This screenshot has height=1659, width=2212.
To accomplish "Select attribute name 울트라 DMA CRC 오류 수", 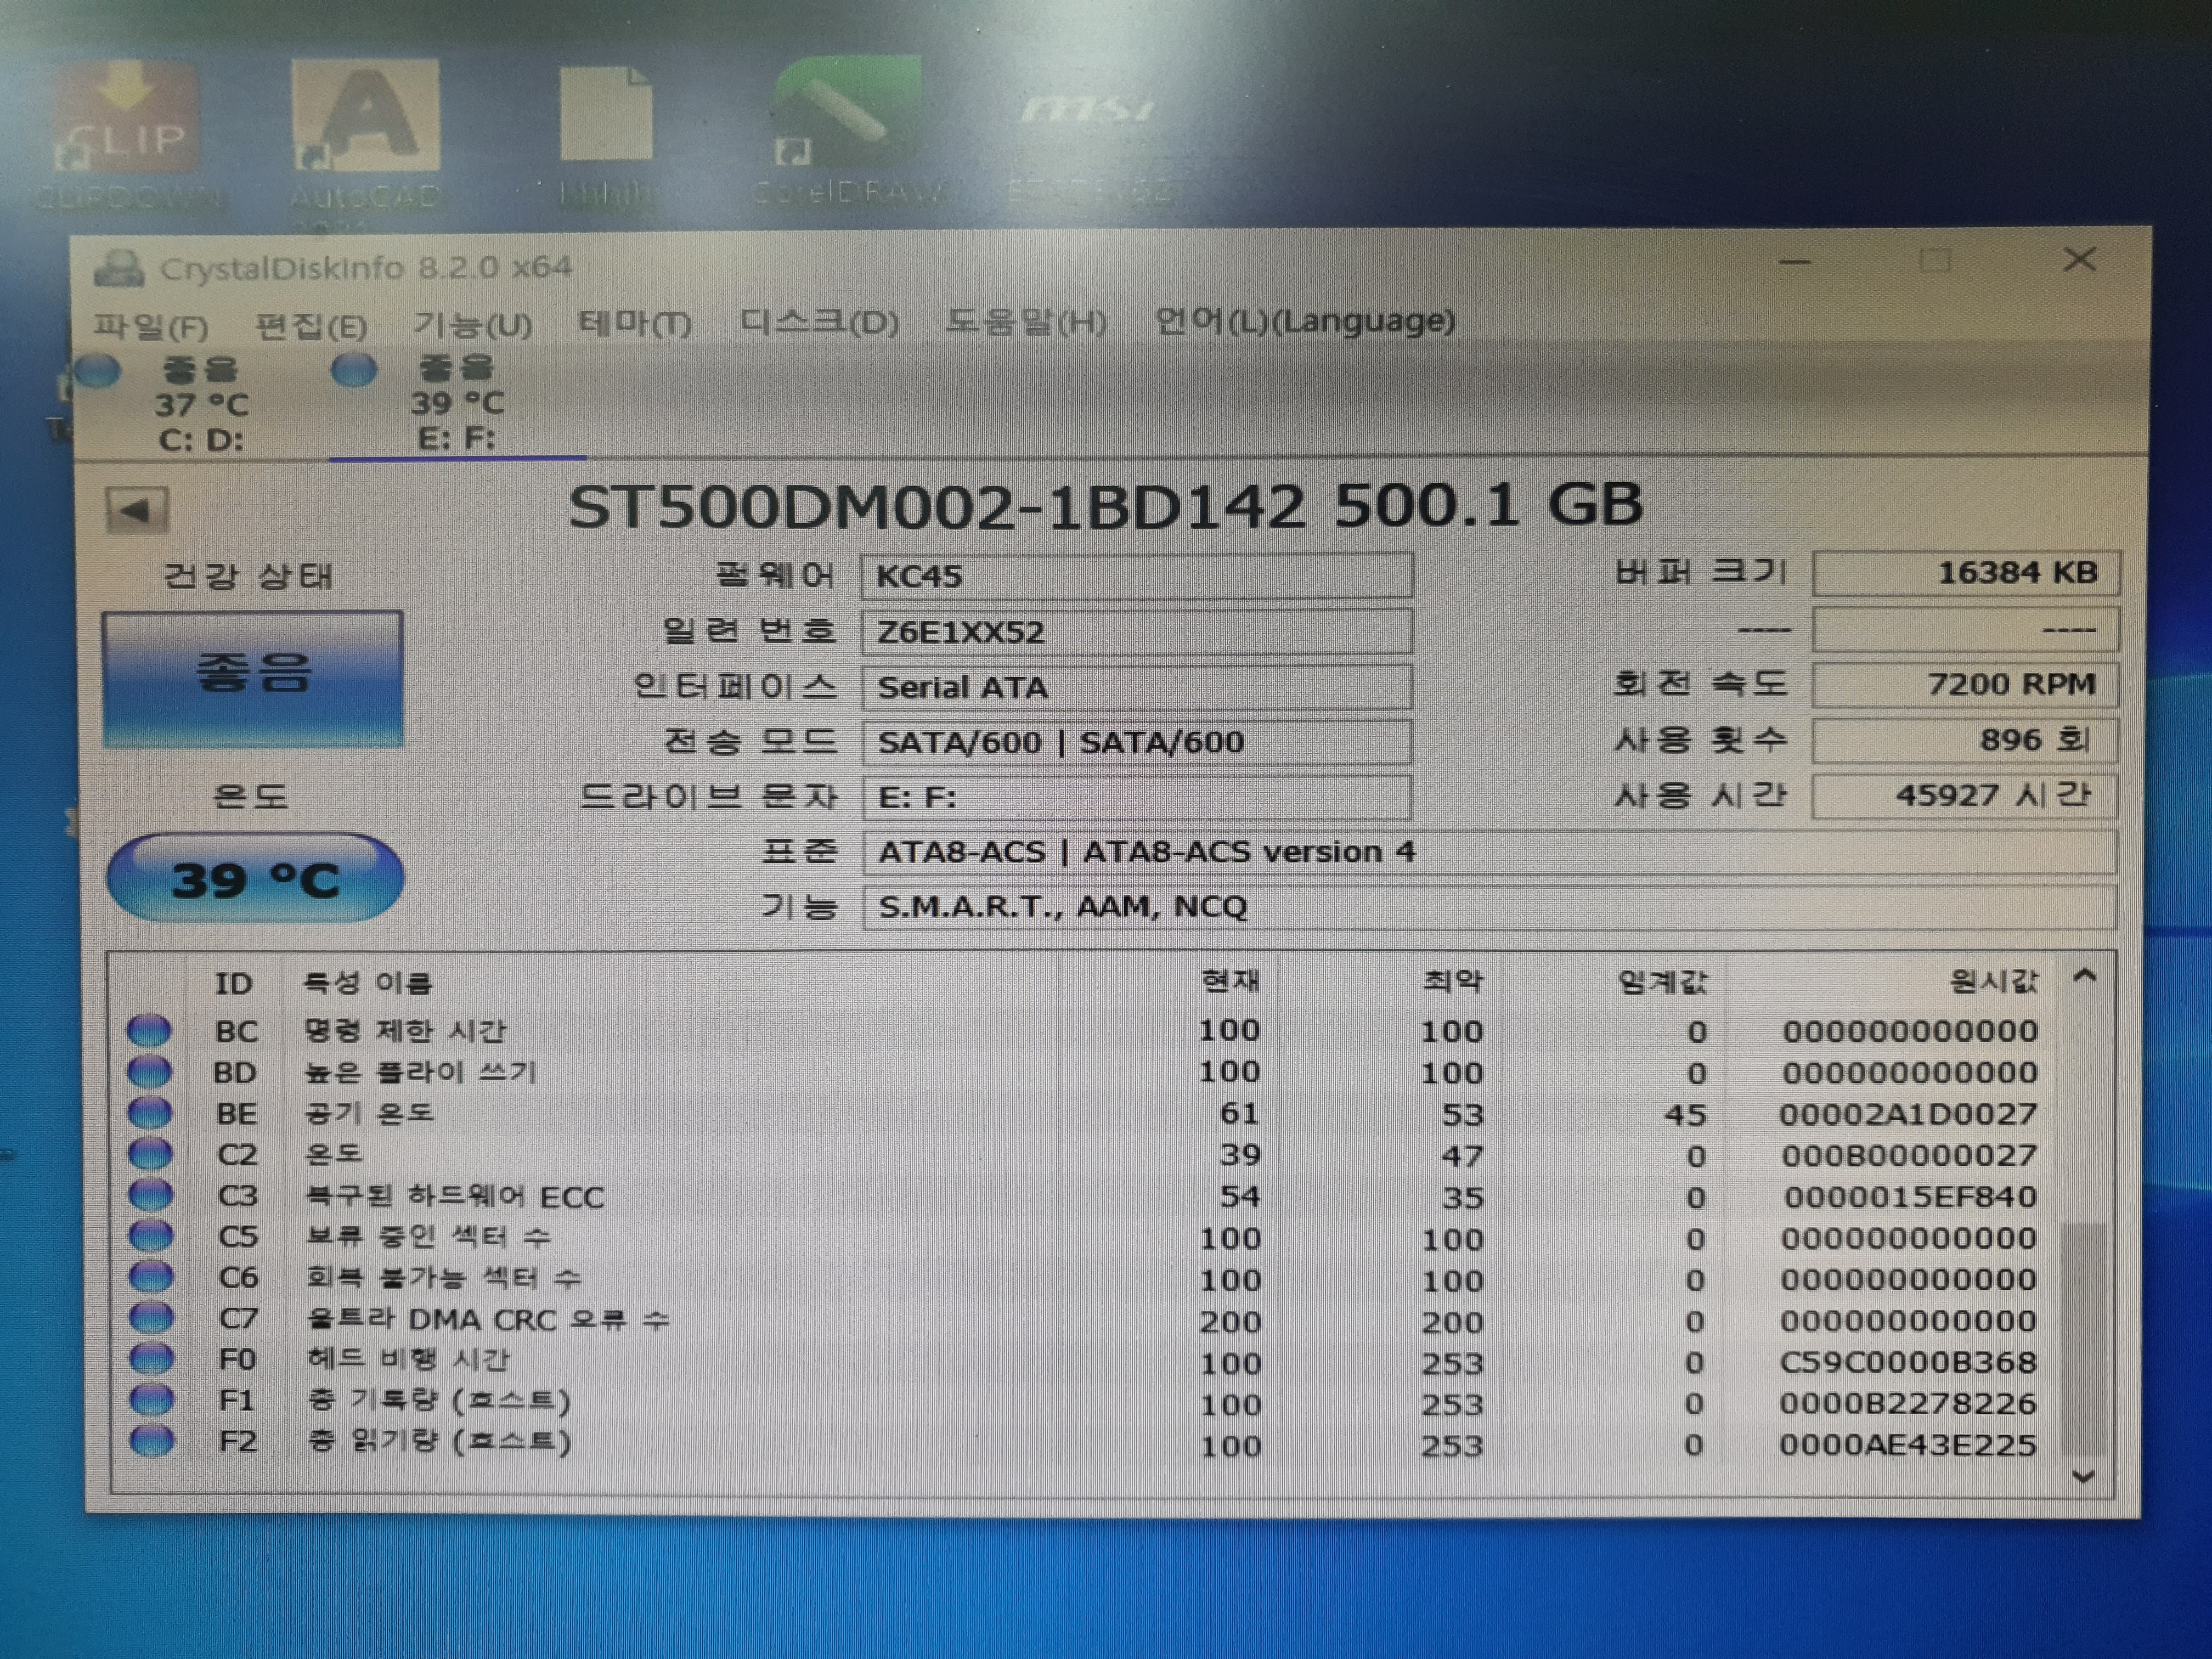I will point(488,1319).
